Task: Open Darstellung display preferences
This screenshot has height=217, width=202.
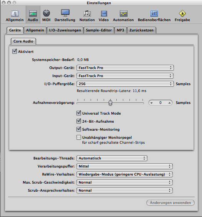Action: (x=65, y=15)
